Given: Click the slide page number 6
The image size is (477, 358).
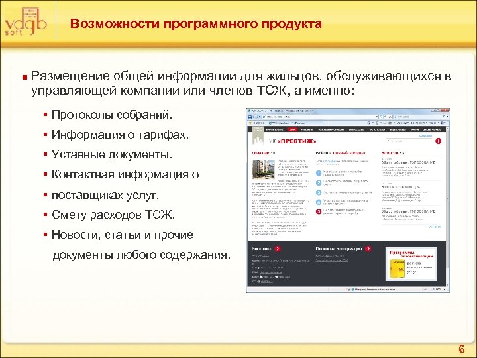Looking at the screenshot, I should coord(462,349).
